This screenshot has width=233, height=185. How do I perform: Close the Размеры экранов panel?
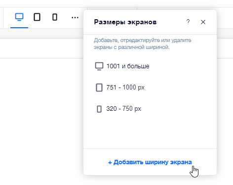coord(203,22)
